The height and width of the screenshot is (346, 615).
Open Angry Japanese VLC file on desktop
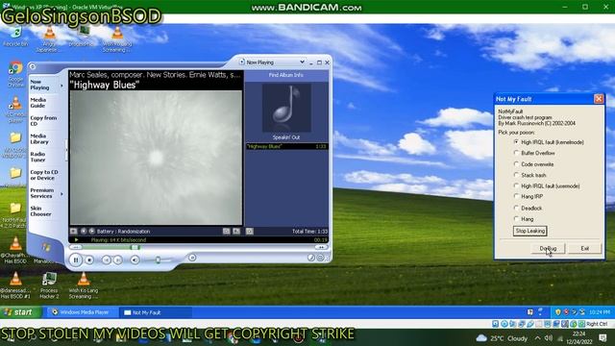coord(49,39)
